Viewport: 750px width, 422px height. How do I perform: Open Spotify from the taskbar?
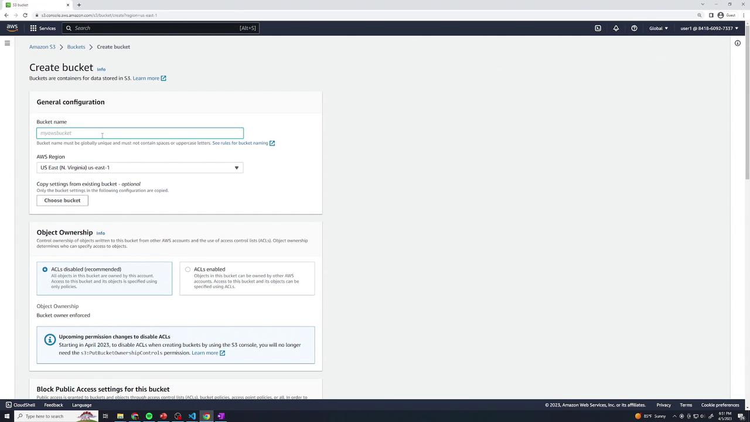[149, 416]
